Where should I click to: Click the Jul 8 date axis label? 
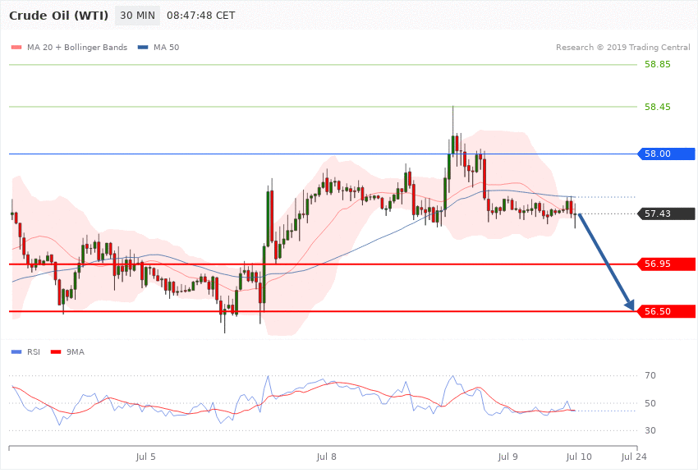(326, 457)
